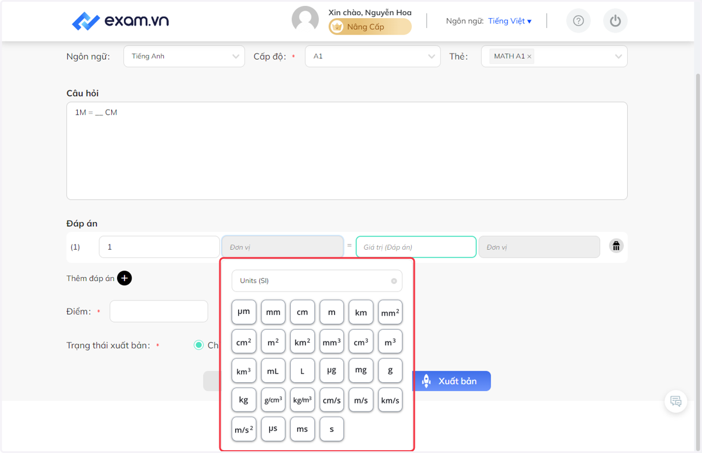Click the help question mark icon
The height and width of the screenshot is (453, 702).
[x=579, y=21]
